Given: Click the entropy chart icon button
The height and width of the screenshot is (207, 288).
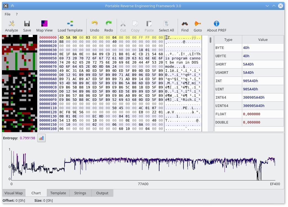Looking at the screenshot, I should point(41,138).
